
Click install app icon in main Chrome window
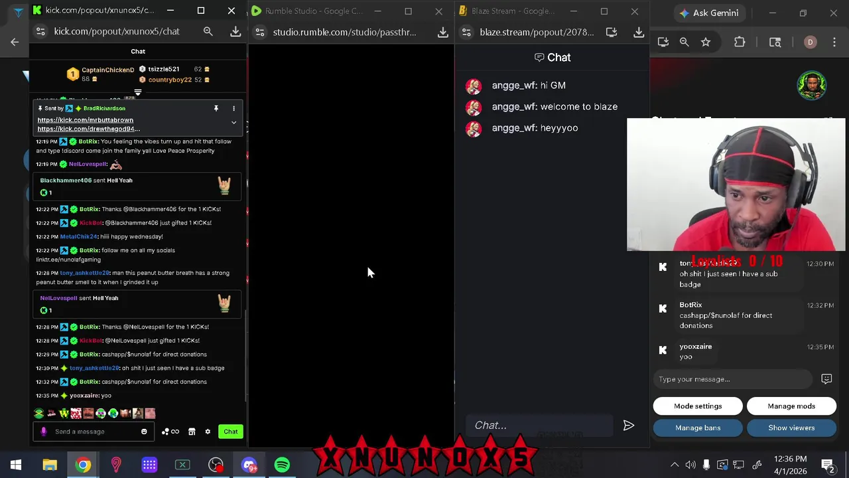point(663,42)
